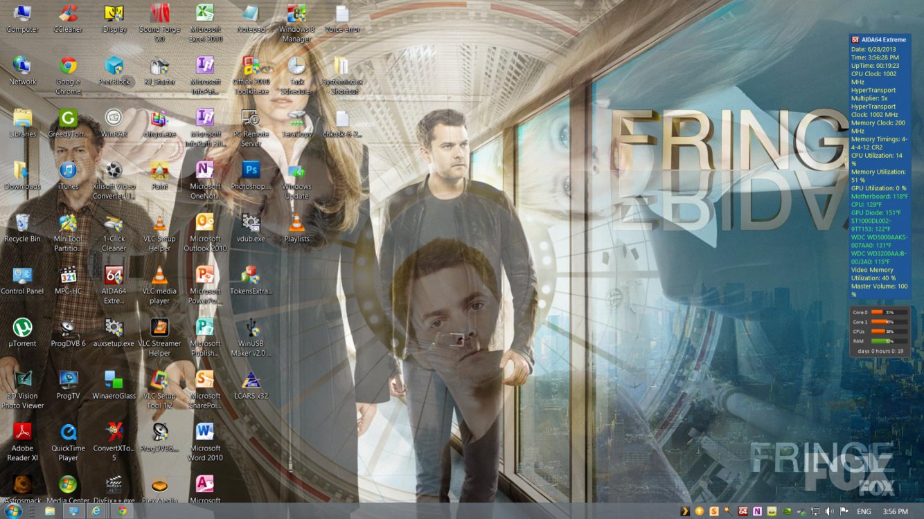Open the Computer desktop icon

(x=22, y=19)
